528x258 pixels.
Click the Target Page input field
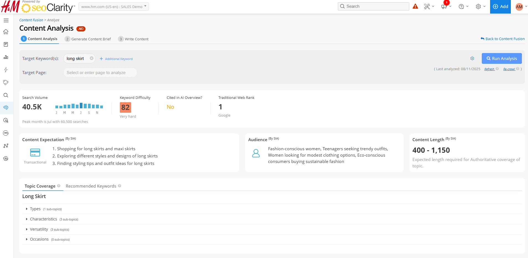[100, 73]
